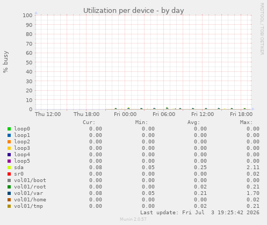Screen dimensions: 267x225
Task: Click the Munin 2.0.57 version text
Action: 133,219
